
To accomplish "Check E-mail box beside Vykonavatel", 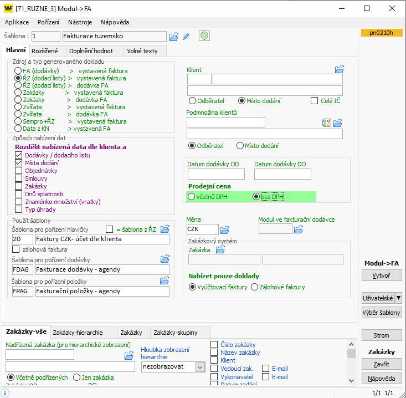I will [x=266, y=376].
